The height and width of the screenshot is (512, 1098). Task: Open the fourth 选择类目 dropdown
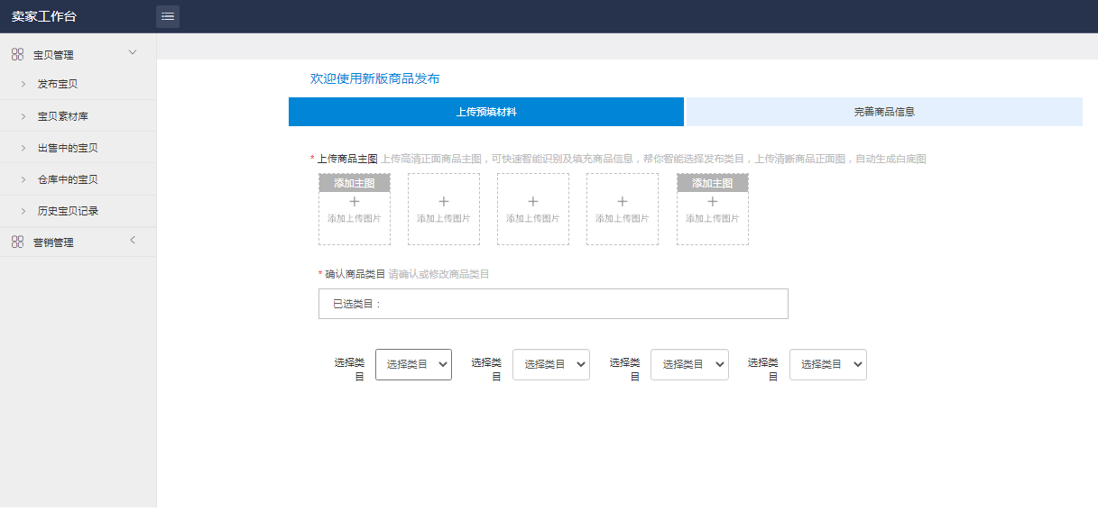[x=827, y=364]
